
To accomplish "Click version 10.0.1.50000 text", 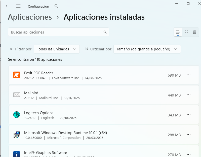I will click(x=33, y=138).
